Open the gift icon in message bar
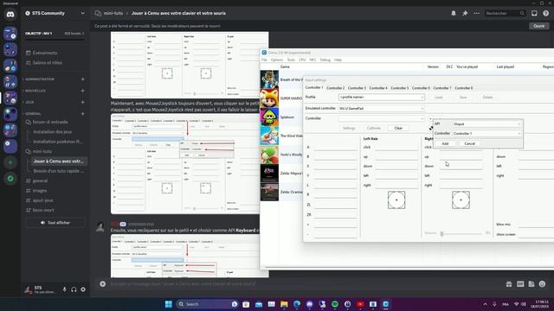Image resolution: width=554 pixels, height=311 pixels. coord(509,284)
